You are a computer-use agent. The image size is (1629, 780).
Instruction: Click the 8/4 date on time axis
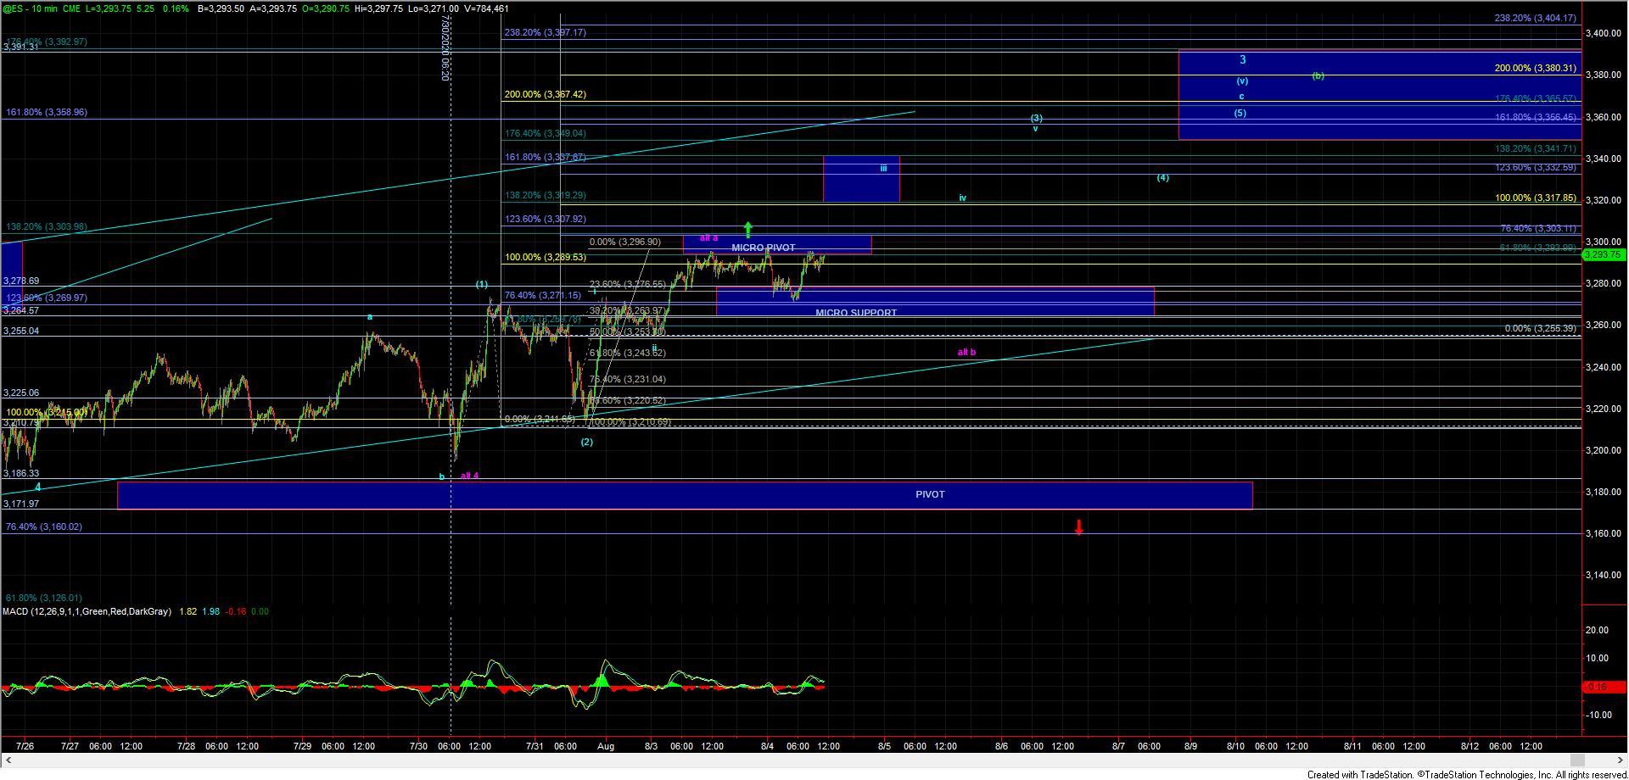pyautogui.click(x=766, y=746)
